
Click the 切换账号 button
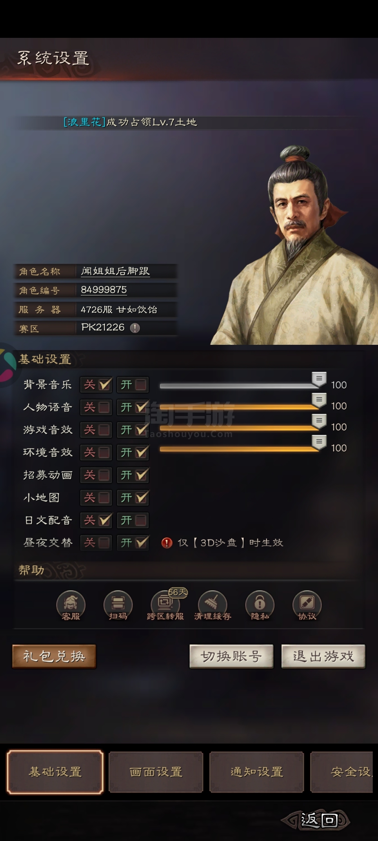231,656
